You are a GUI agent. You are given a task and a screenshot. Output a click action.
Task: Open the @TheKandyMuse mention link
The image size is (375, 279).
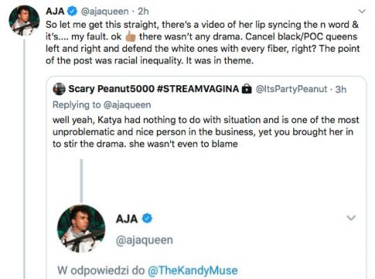click(x=193, y=270)
